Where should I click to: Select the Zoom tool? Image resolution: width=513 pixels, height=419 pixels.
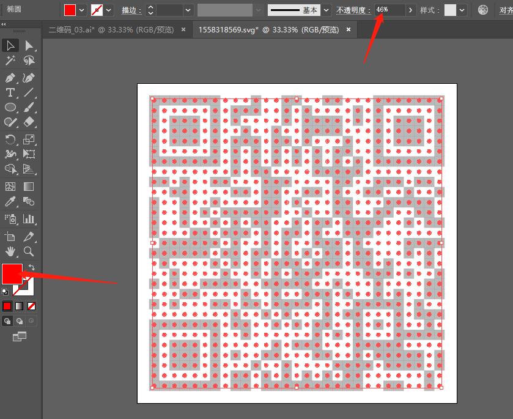point(29,251)
